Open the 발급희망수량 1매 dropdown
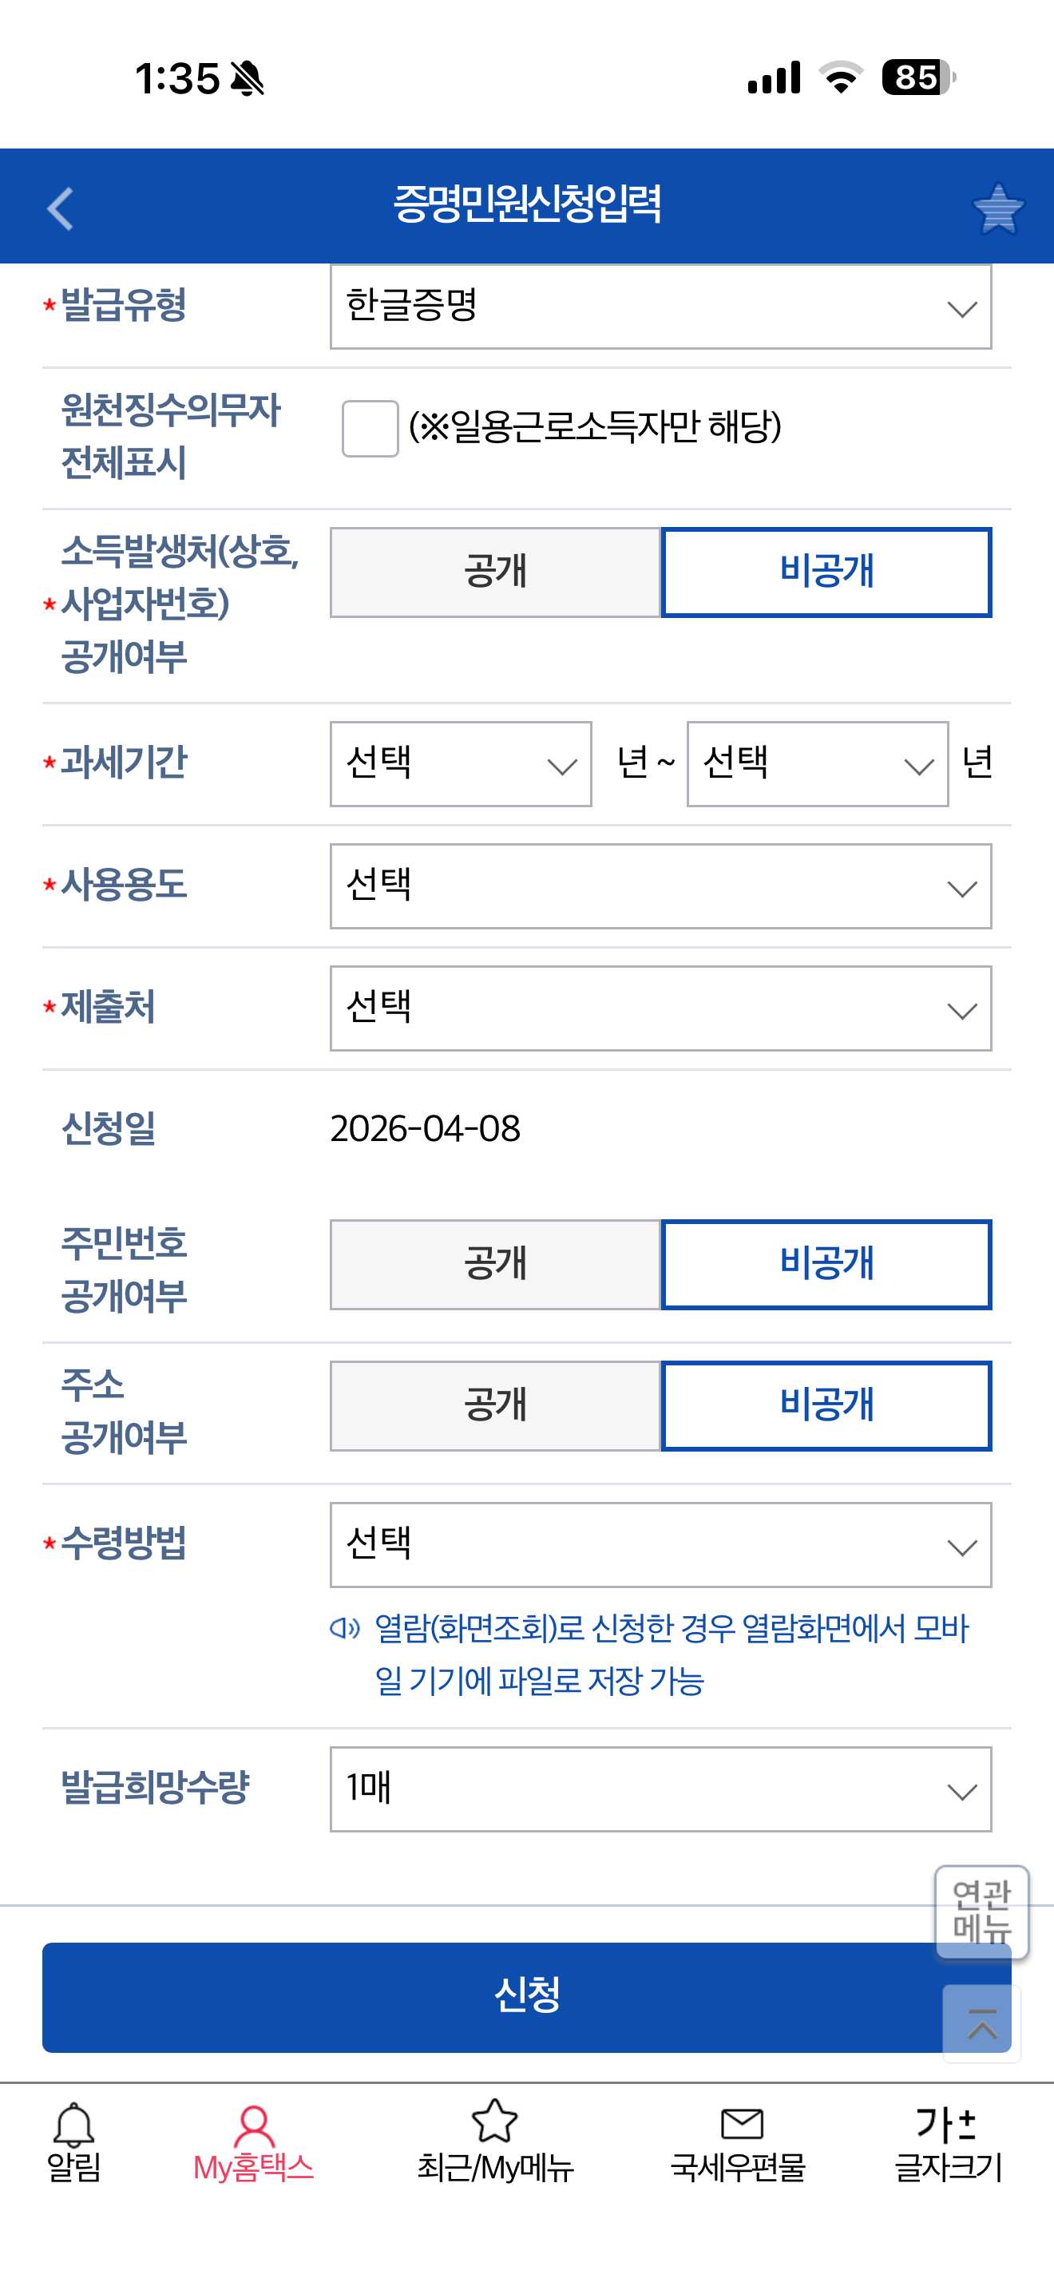The image size is (1054, 2290). pyautogui.click(x=660, y=1789)
